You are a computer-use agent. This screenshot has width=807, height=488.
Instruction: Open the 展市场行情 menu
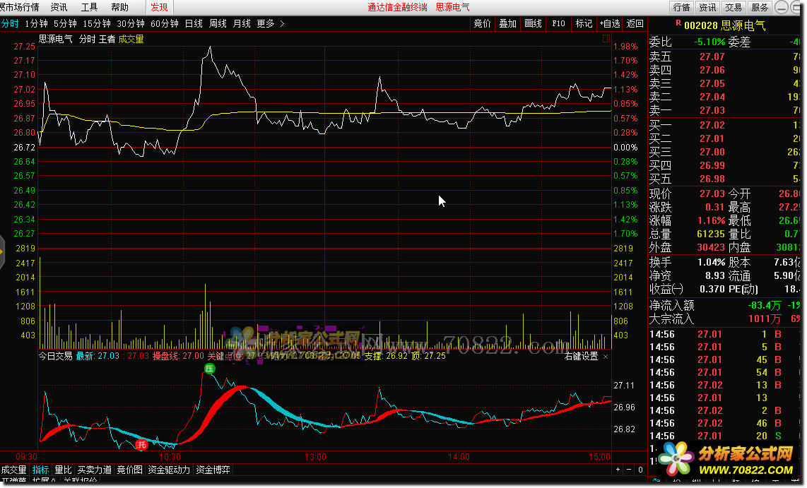[x=20, y=7]
